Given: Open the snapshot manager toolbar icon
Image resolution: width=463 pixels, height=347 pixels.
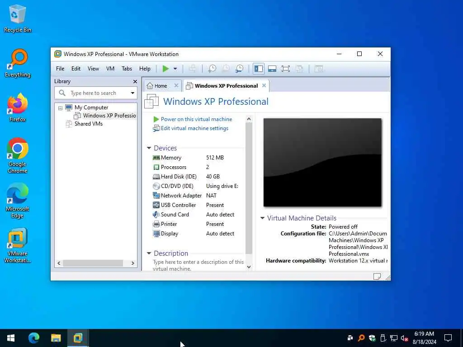Looking at the screenshot, I should 239,69.
